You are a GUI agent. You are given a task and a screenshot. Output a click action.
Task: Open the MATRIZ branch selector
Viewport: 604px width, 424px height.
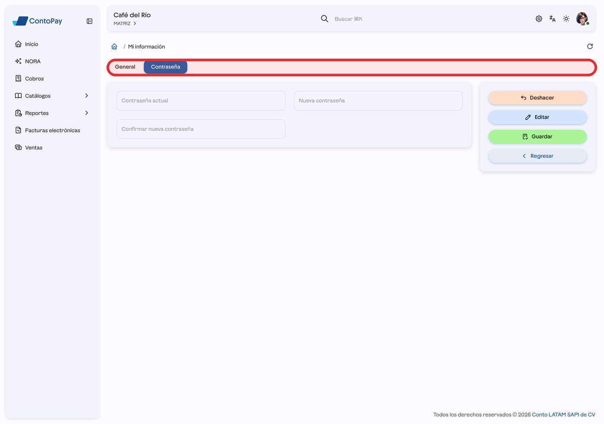pos(125,24)
